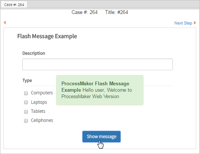Viewport: 200px width, 154px height.
Task: Click the red arrow beside Next Step
Action: 195,23
